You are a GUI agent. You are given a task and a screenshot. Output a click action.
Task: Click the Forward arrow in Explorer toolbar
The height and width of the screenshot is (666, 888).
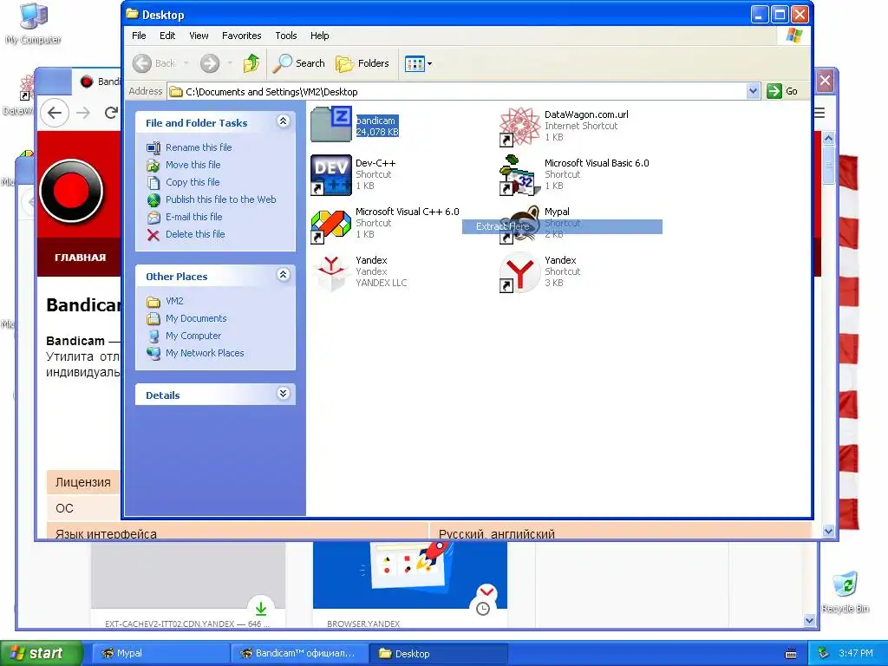210,63
